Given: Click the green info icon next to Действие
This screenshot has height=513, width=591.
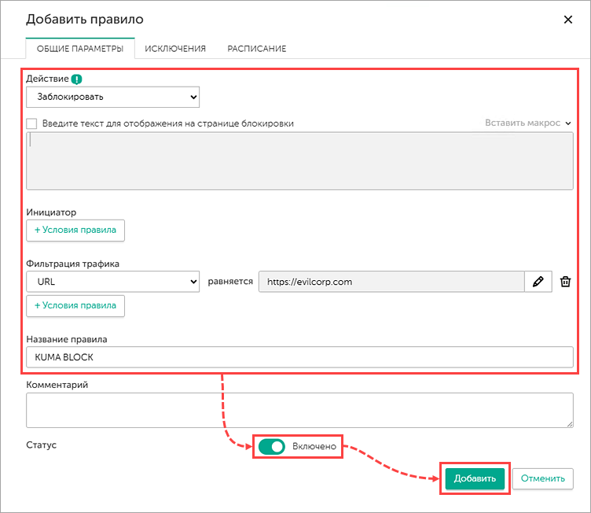Looking at the screenshot, I should pyautogui.click(x=76, y=79).
